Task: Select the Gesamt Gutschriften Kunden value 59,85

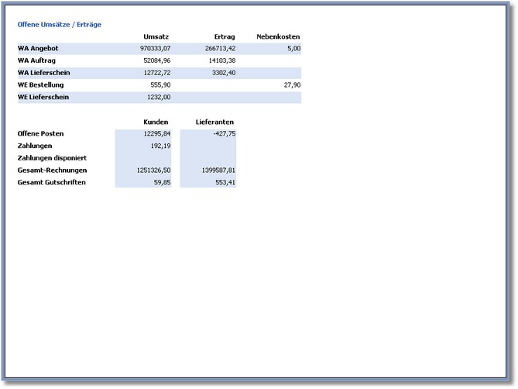Action: (162, 182)
